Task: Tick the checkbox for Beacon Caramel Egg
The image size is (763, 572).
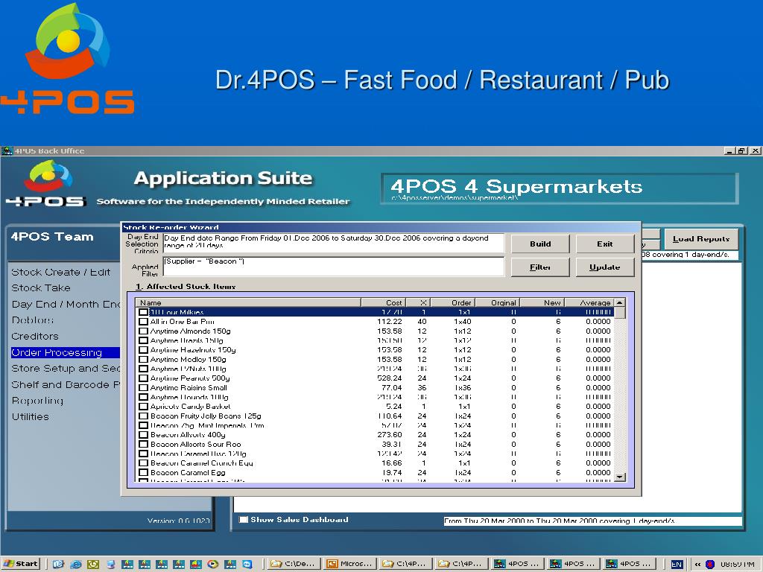Action: click(143, 472)
